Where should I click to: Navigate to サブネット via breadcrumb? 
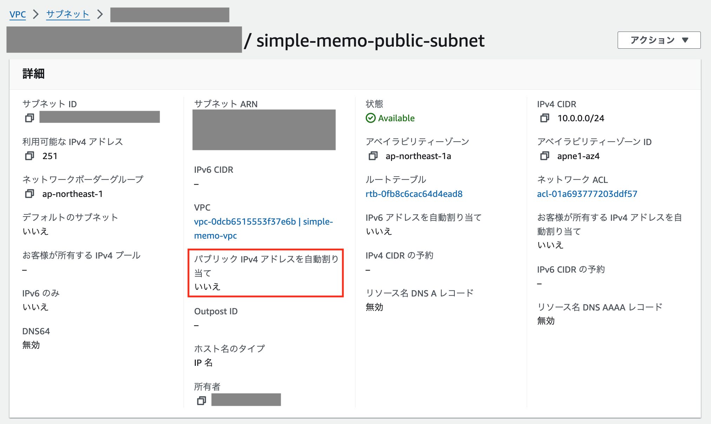point(68,14)
